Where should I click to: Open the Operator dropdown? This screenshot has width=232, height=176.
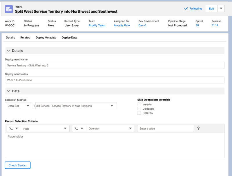(x=110, y=129)
